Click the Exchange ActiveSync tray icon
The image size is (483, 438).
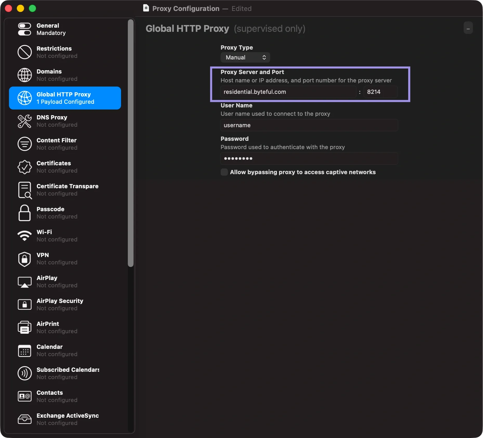point(25,419)
